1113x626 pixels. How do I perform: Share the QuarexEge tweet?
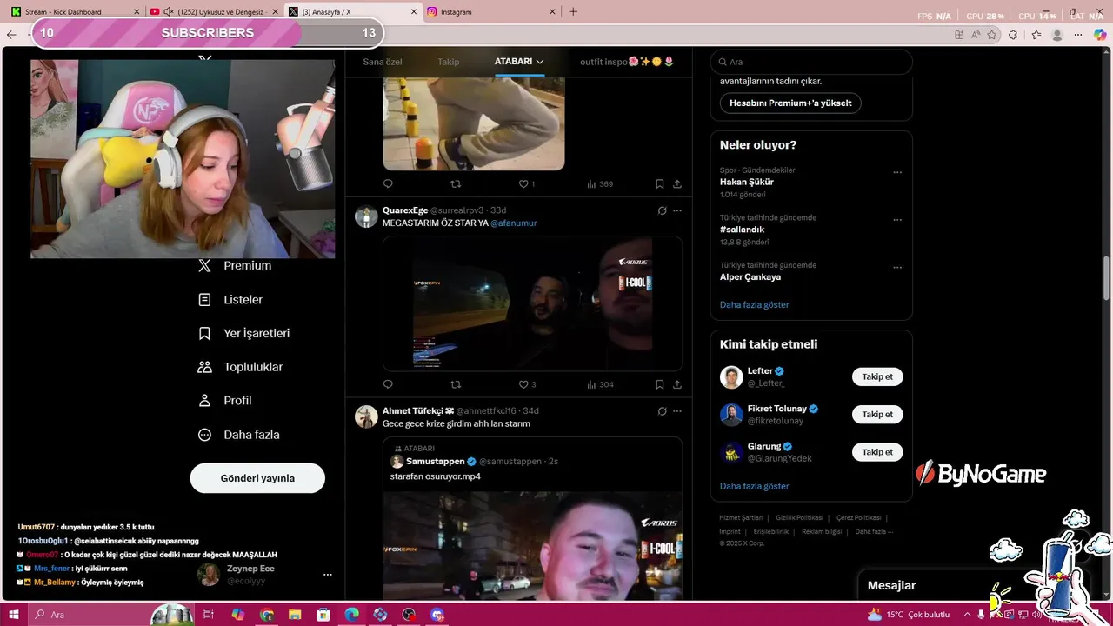tap(677, 384)
